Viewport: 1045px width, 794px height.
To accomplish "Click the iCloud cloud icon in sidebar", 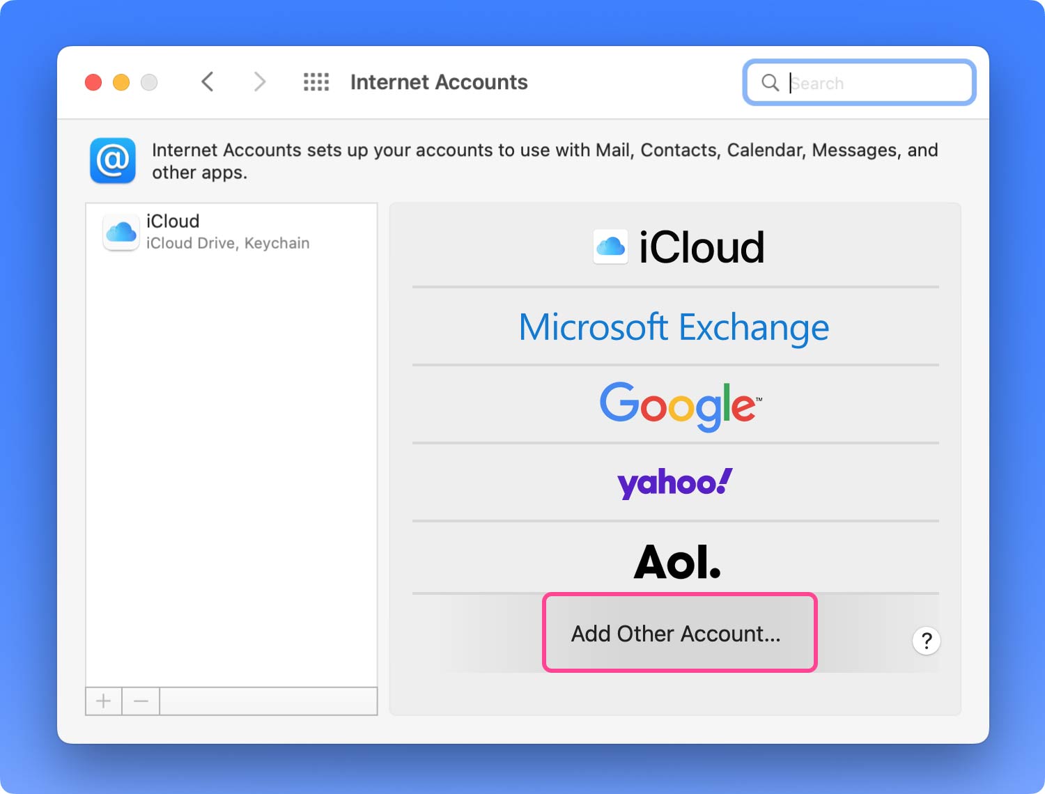I will point(121,232).
